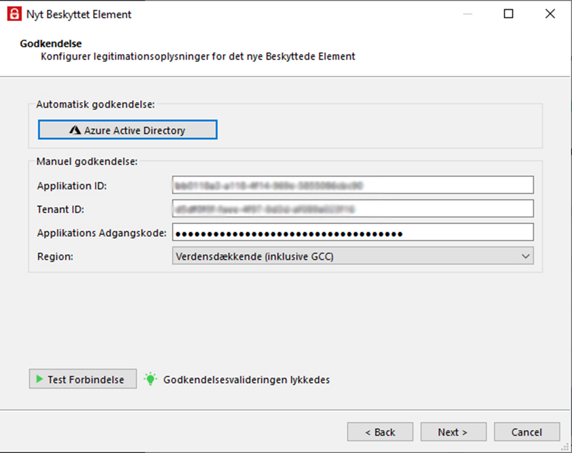Go back with the Back button

pyautogui.click(x=380, y=432)
